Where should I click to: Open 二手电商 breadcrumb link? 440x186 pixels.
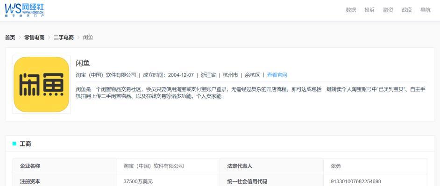[x=64, y=37]
